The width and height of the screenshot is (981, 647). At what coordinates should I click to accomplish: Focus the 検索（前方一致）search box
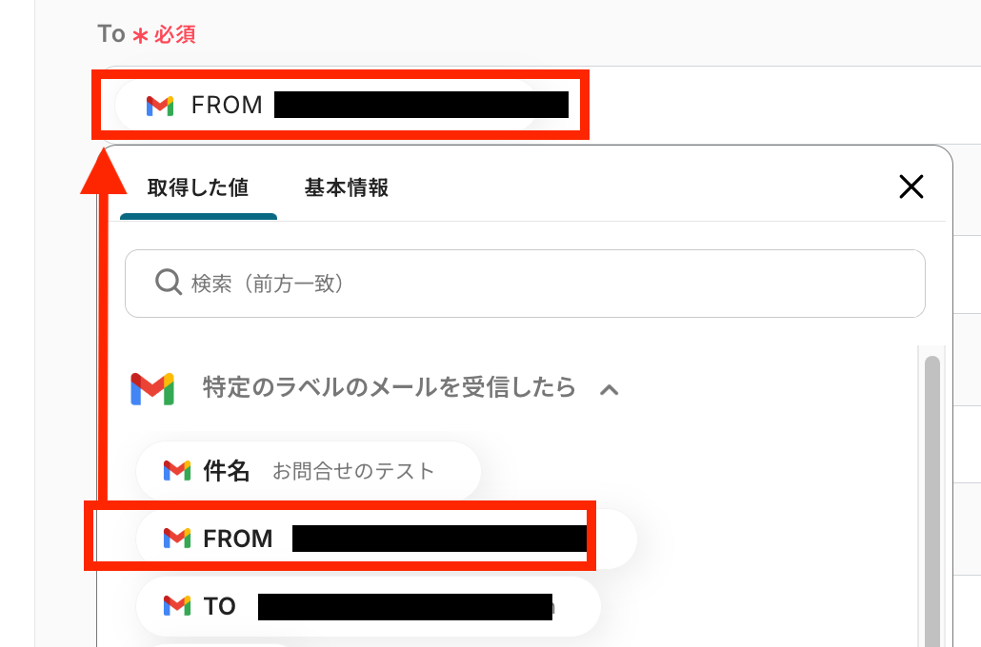pyautogui.click(x=533, y=284)
